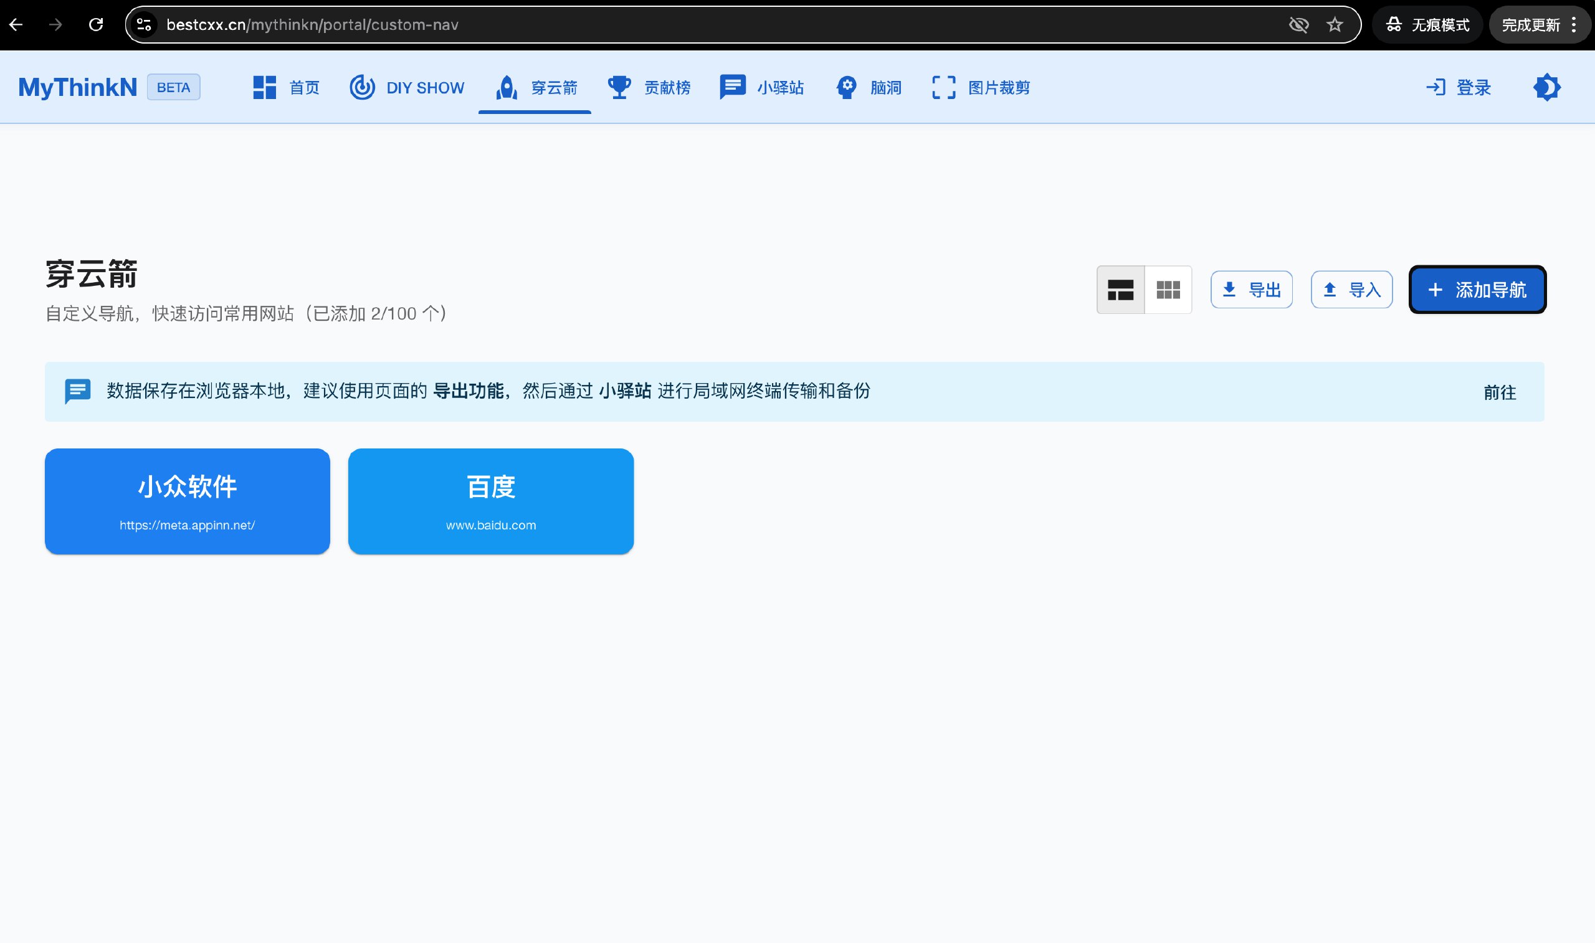Reload the page with refresh icon

pos(96,25)
